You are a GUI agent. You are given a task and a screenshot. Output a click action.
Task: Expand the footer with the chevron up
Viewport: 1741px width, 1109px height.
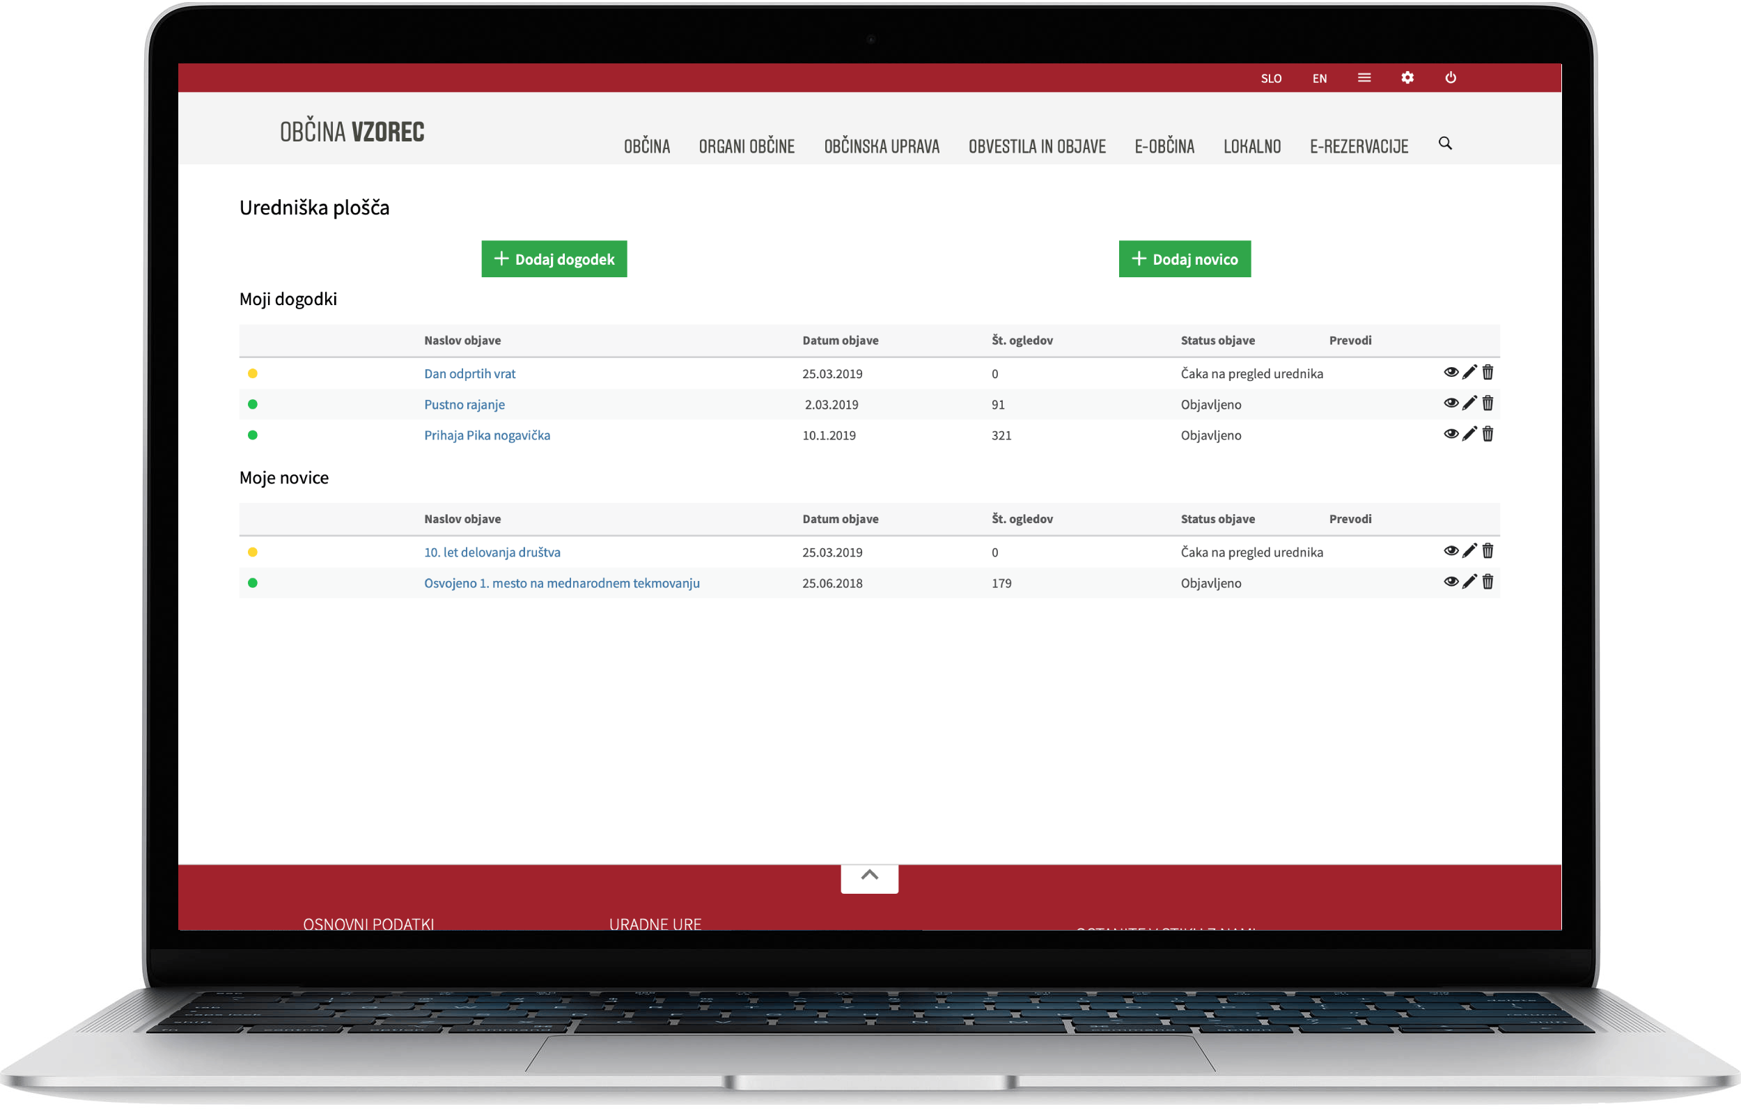click(869, 876)
